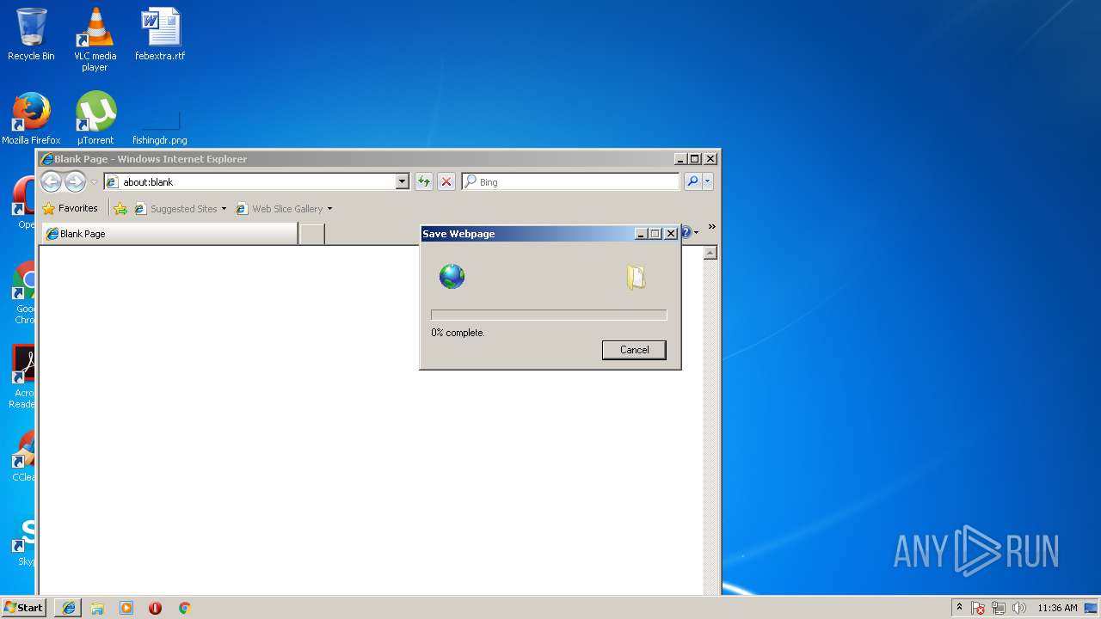The width and height of the screenshot is (1101, 619).
Task: Open Web Slice Gallery link
Action: 280,208
